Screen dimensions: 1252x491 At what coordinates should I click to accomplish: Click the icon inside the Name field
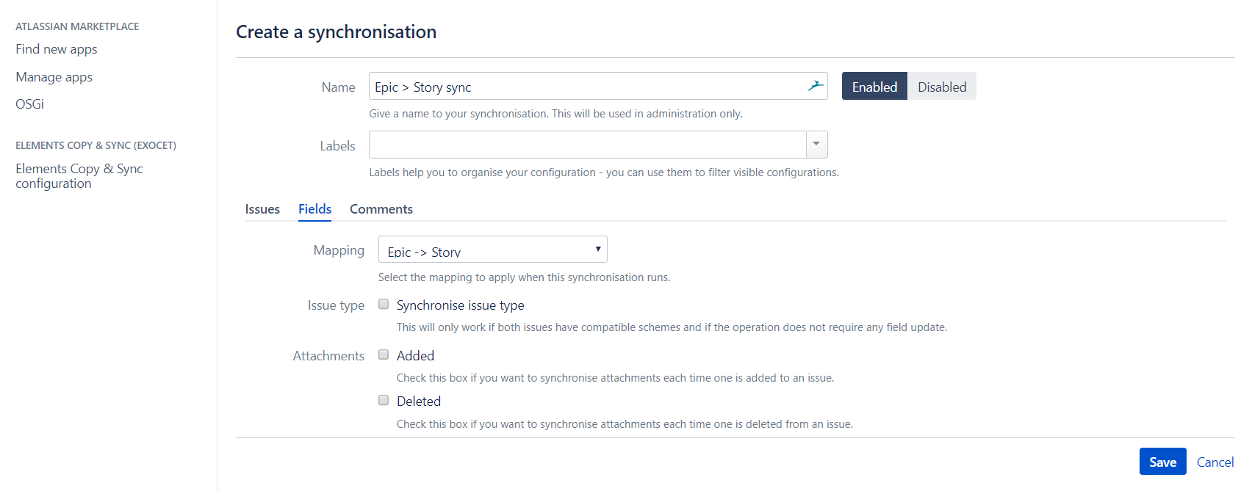pos(815,86)
